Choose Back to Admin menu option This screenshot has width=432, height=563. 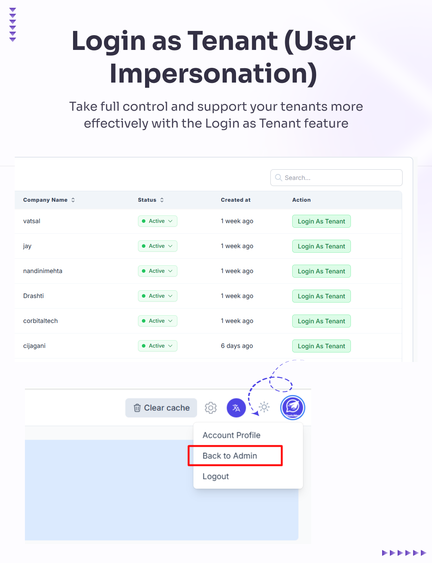click(x=230, y=455)
